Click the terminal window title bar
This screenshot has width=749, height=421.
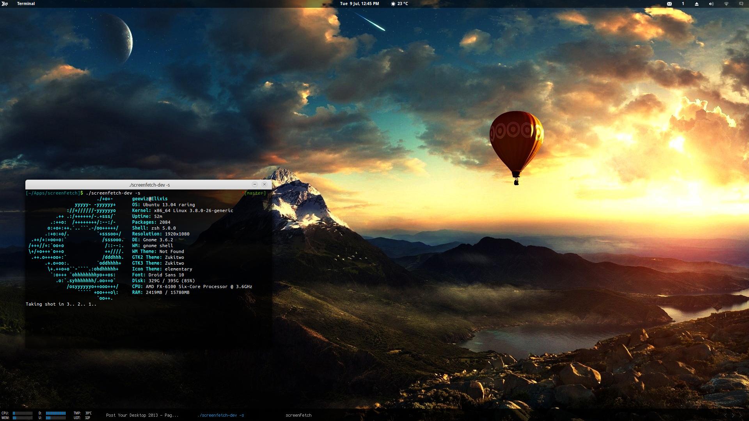coord(149,185)
